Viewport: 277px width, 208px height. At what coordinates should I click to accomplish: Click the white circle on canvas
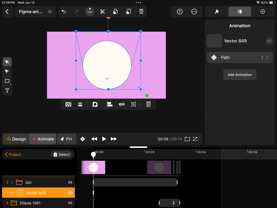[107, 65]
